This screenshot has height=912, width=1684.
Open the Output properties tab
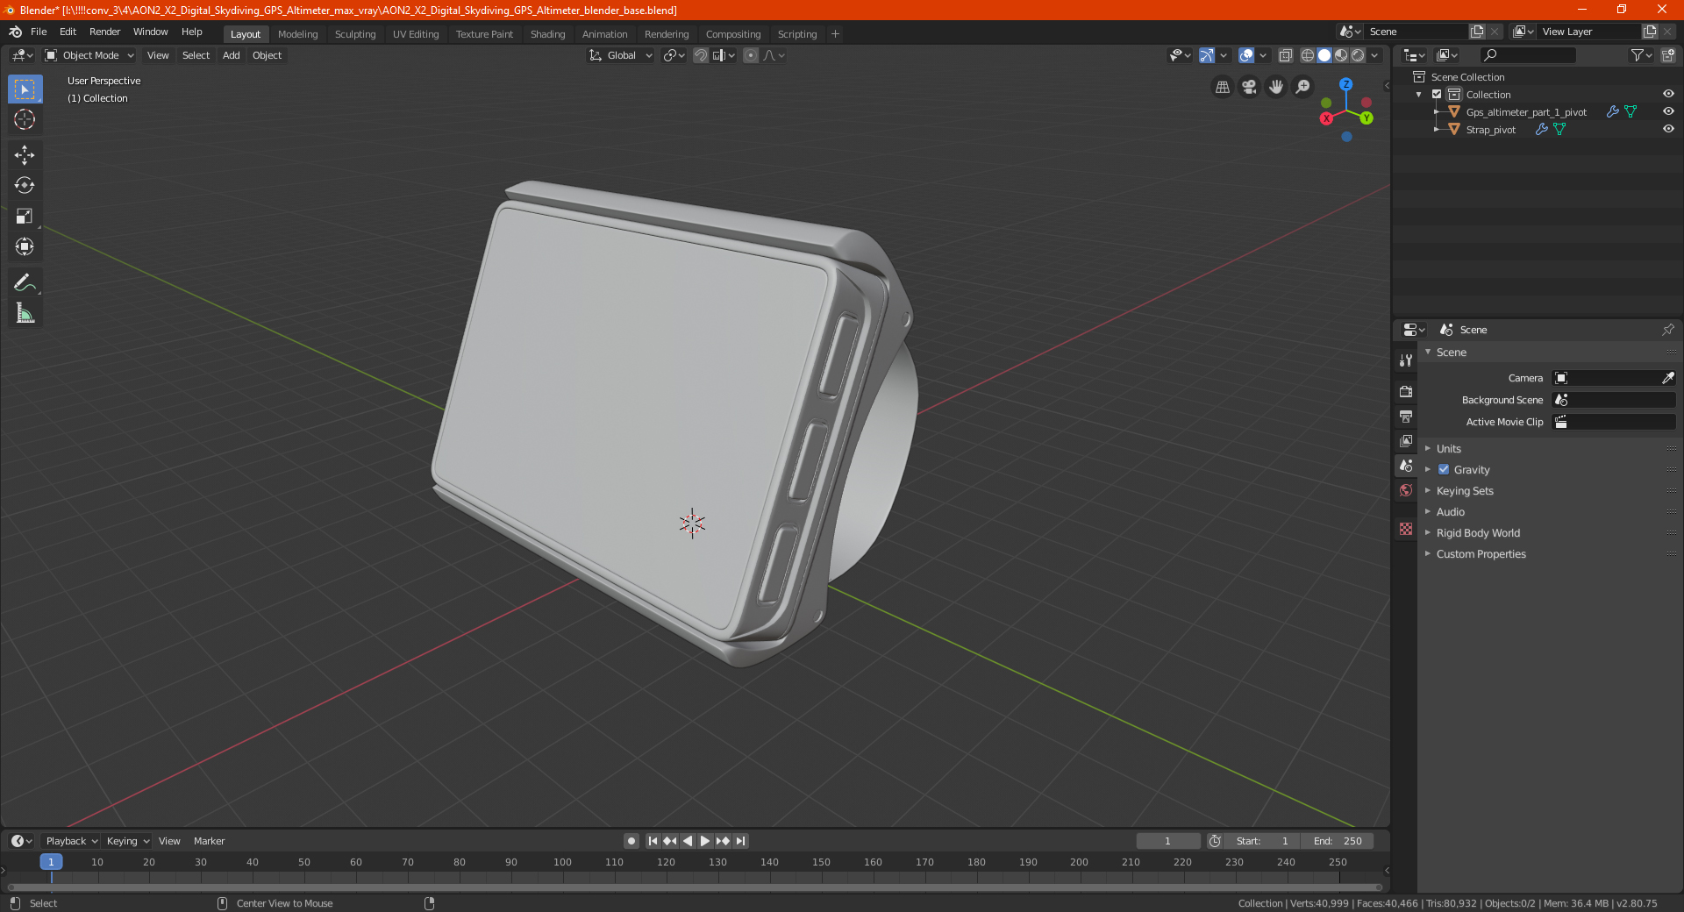pyautogui.click(x=1406, y=416)
